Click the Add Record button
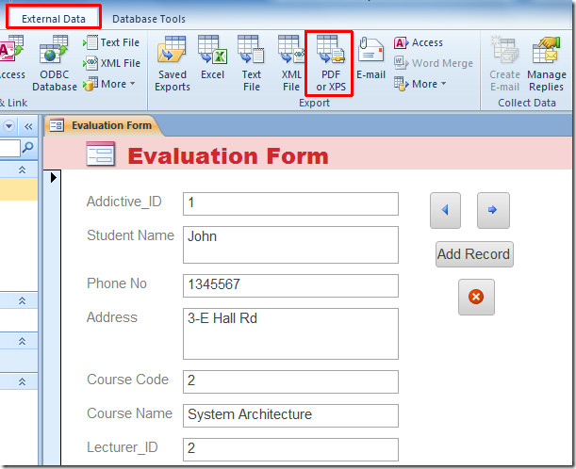Image resolution: width=576 pixels, height=469 pixels. (474, 254)
